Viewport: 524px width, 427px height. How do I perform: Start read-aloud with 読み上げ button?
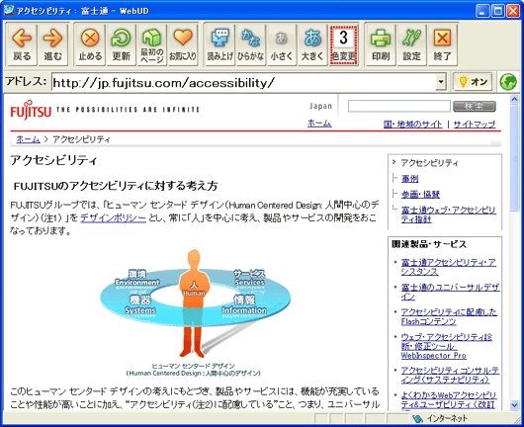(219, 44)
